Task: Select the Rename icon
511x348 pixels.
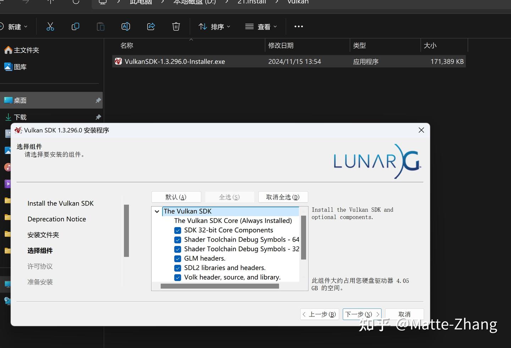Action: 126,27
